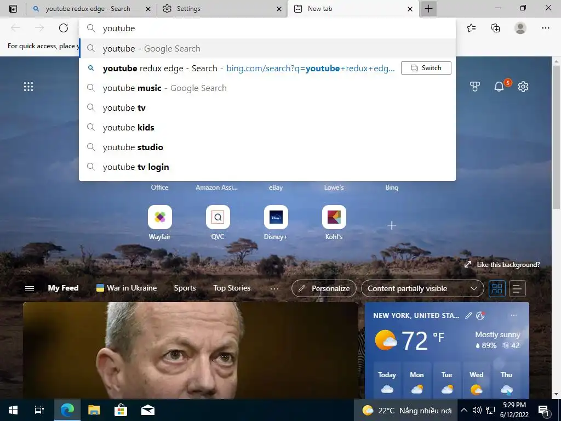Select Sports feed category
The width and height of the screenshot is (561, 421).
pyautogui.click(x=185, y=288)
